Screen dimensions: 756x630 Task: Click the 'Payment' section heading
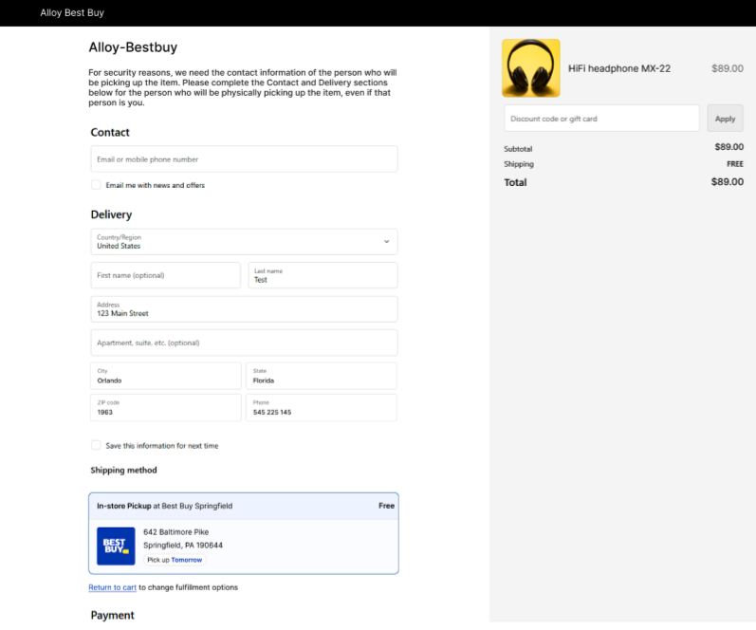tap(112, 615)
